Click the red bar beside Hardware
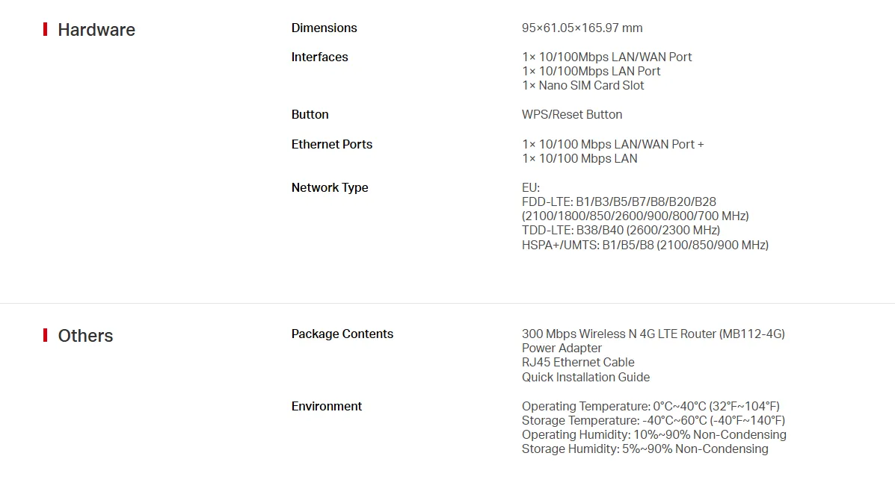 click(46, 30)
